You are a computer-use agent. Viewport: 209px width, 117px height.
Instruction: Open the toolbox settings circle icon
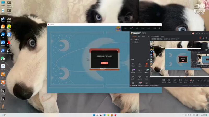pyautogui.click(x=148, y=60)
